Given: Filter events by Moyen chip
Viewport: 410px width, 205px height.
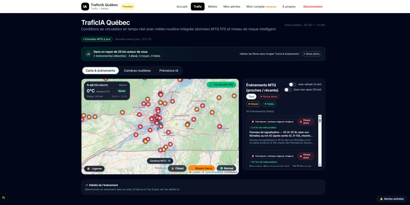Looking at the screenshot, I should [254, 104].
